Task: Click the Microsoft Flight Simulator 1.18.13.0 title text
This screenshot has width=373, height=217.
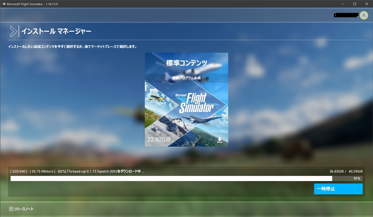Action: pos(32,4)
